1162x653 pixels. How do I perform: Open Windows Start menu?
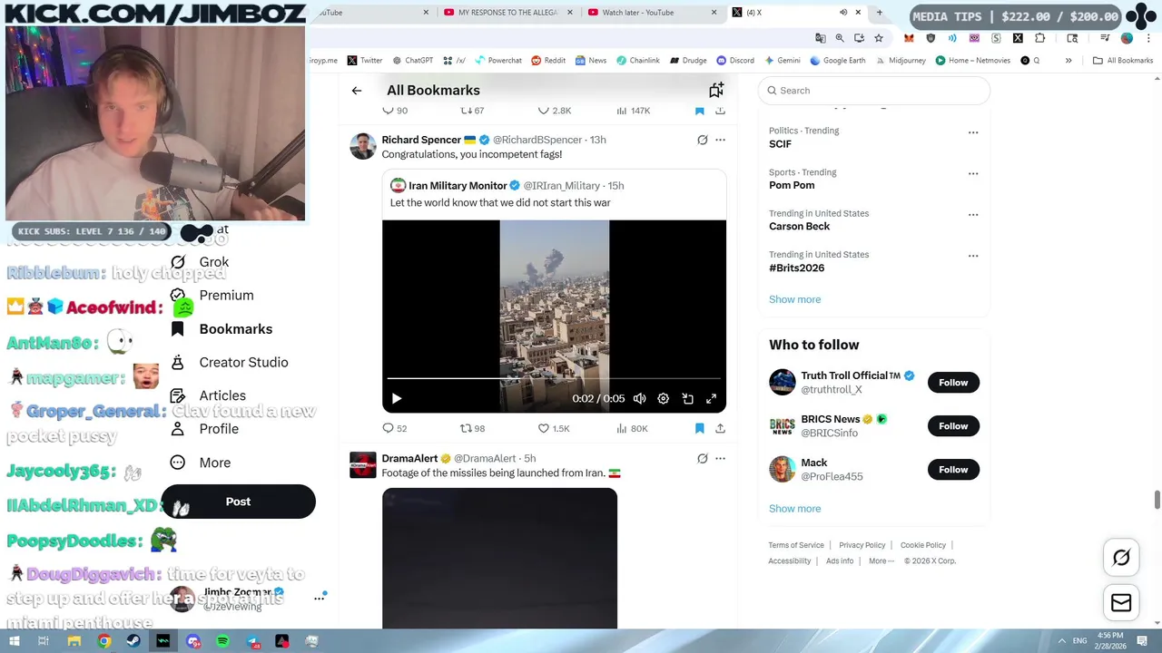pyautogui.click(x=14, y=641)
